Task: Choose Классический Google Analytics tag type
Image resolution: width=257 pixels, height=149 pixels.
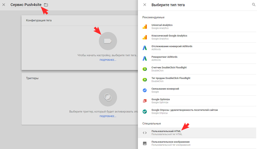Action: click(x=197, y=37)
